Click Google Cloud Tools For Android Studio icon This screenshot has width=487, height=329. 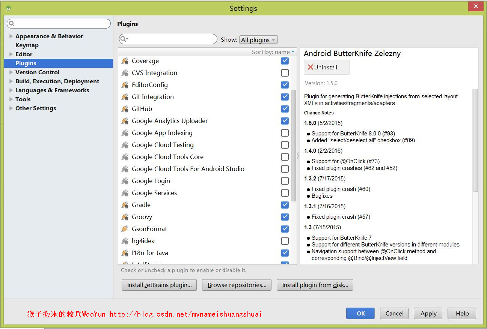(125, 169)
